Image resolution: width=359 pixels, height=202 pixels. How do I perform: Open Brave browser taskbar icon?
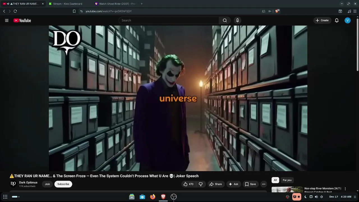pos(163,197)
